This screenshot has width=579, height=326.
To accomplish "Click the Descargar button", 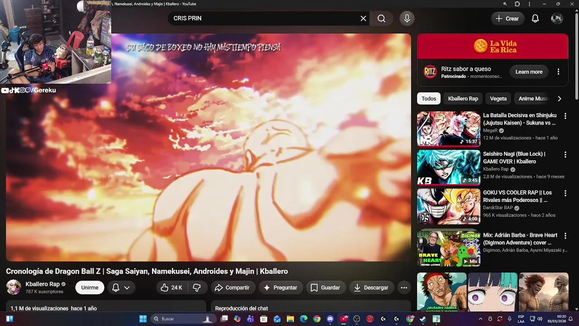I will click(371, 288).
